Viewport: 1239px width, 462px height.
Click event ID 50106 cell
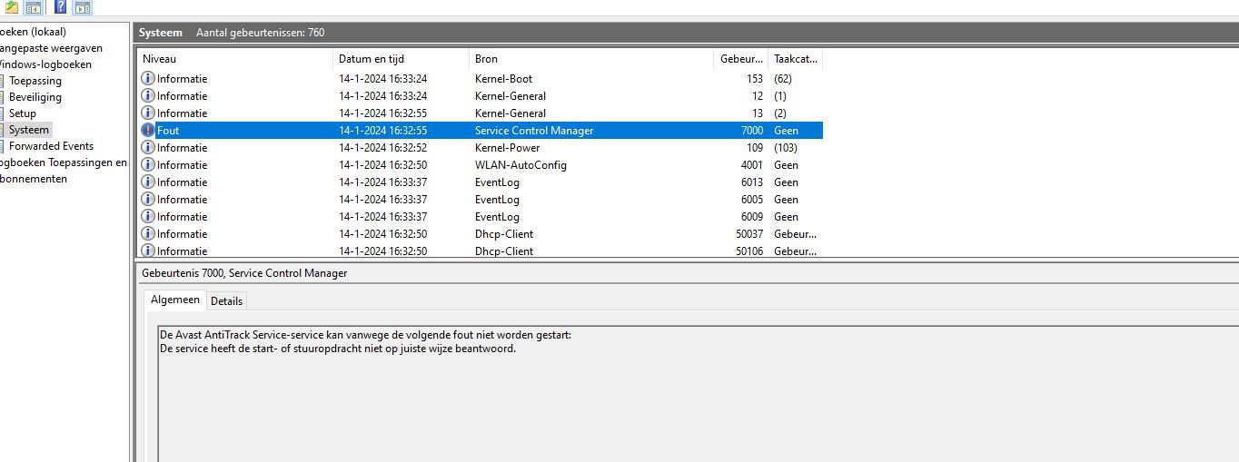tap(749, 251)
